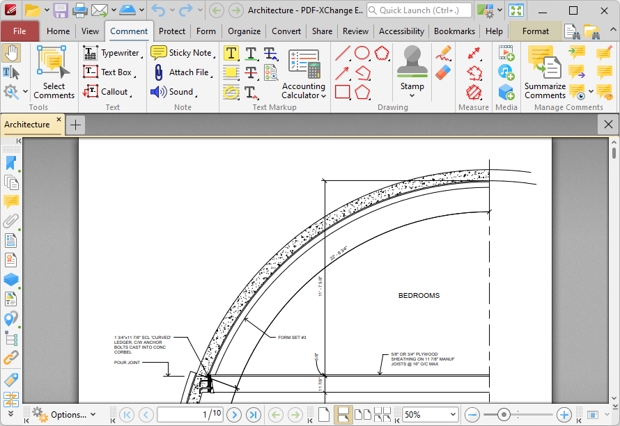The width and height of the screenshot is (620, 426).
Task: Open Comments pane in sidebar
Action: pyautogui.click(x=11, y=202)
